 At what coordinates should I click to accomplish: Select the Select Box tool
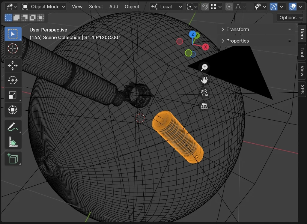click(13, 34)
